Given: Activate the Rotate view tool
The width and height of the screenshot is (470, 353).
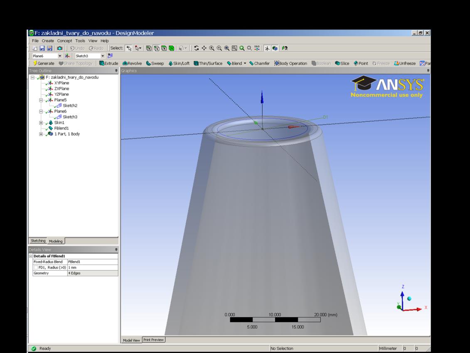Looking at the screenshot, I should [196, 48].
